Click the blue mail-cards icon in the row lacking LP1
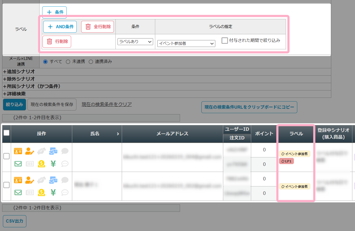The height and width of the screenshot is (231, 355). pyautogui.click(x=53, y=180)
